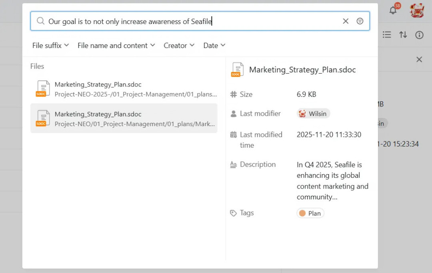Image resolution: width=432 pixels, height=273 pixels.
Task: Click sdoc icon of Project-NEO-2025- result
Action: coord(43,89)
